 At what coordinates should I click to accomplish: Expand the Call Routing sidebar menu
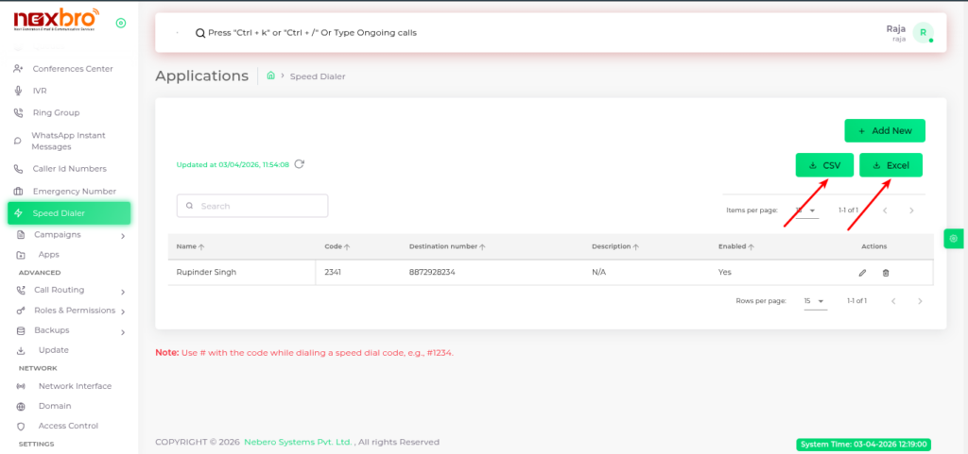click(123, 291)
